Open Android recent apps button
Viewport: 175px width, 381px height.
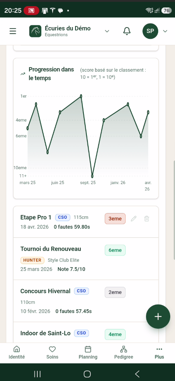click(x=37, y=374)
